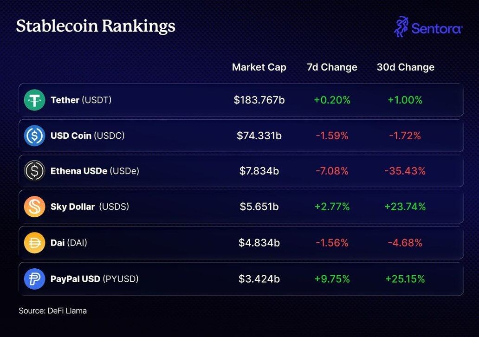
Task: Click the PayPal USD icon
Action: click(x=34, y=279)
